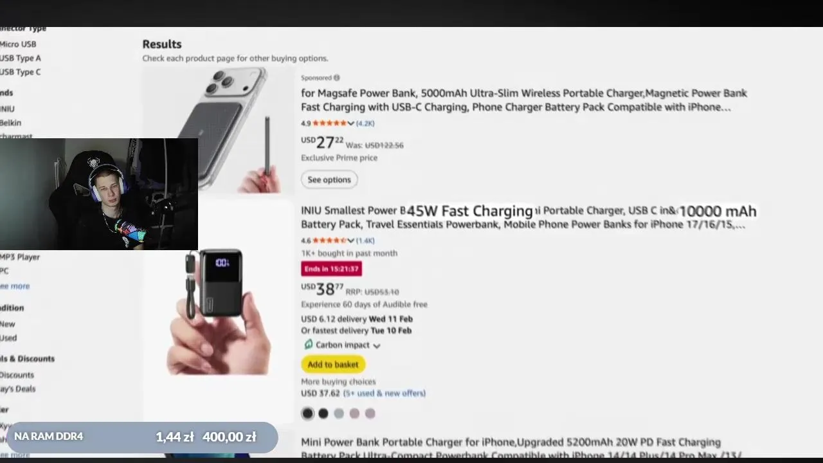
Task: Filter by USB Type A connector
Action: (x=20, y=58)
